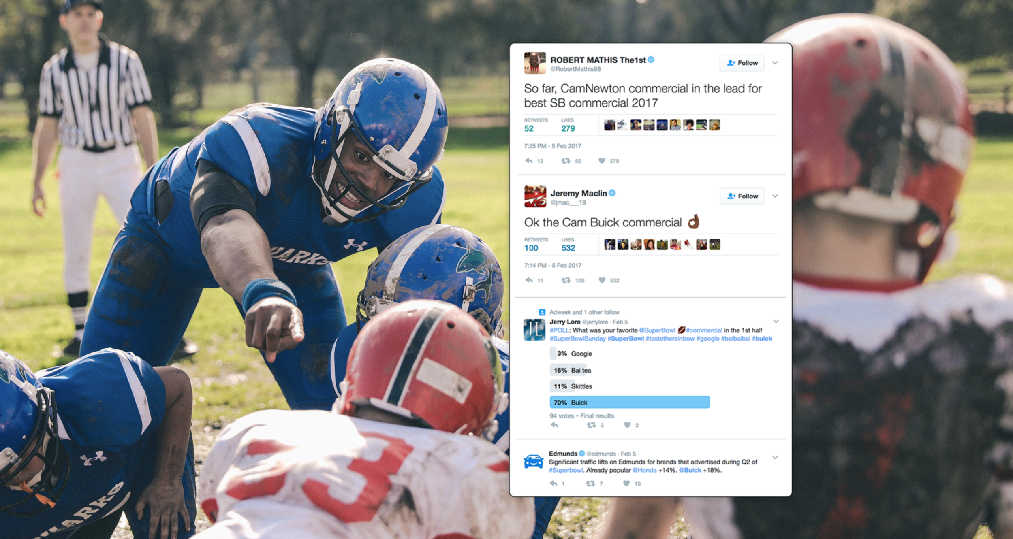Screen dimensions: 1013x539
Task: Expand options chevron on Jerry Lore tweet
Action: pyautogui.click(x=776, y=322)
